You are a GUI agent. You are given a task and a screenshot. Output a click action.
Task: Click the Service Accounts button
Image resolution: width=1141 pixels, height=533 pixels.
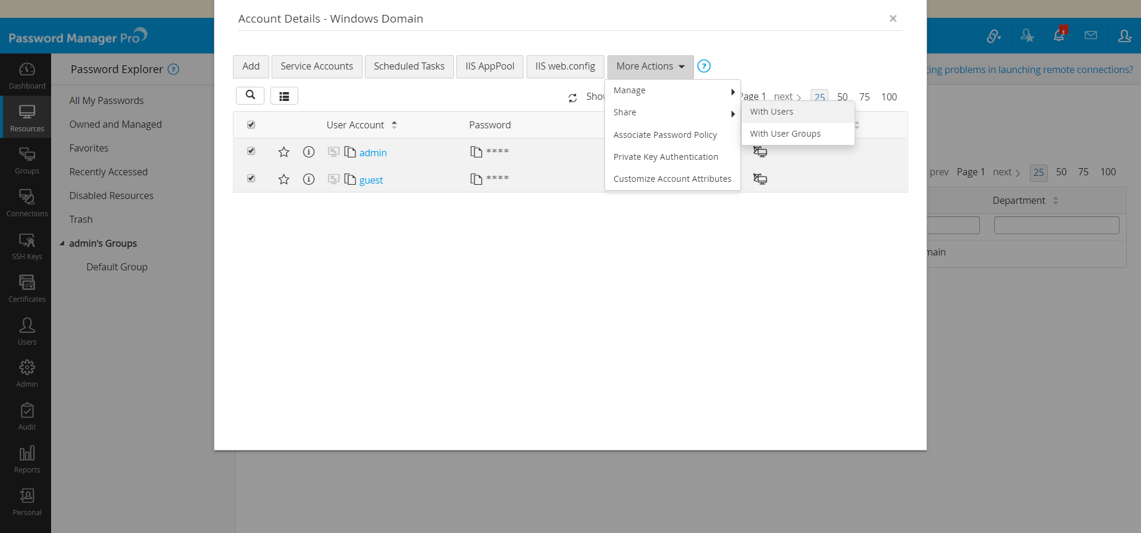pyautogui.click(x=316, y=67)
